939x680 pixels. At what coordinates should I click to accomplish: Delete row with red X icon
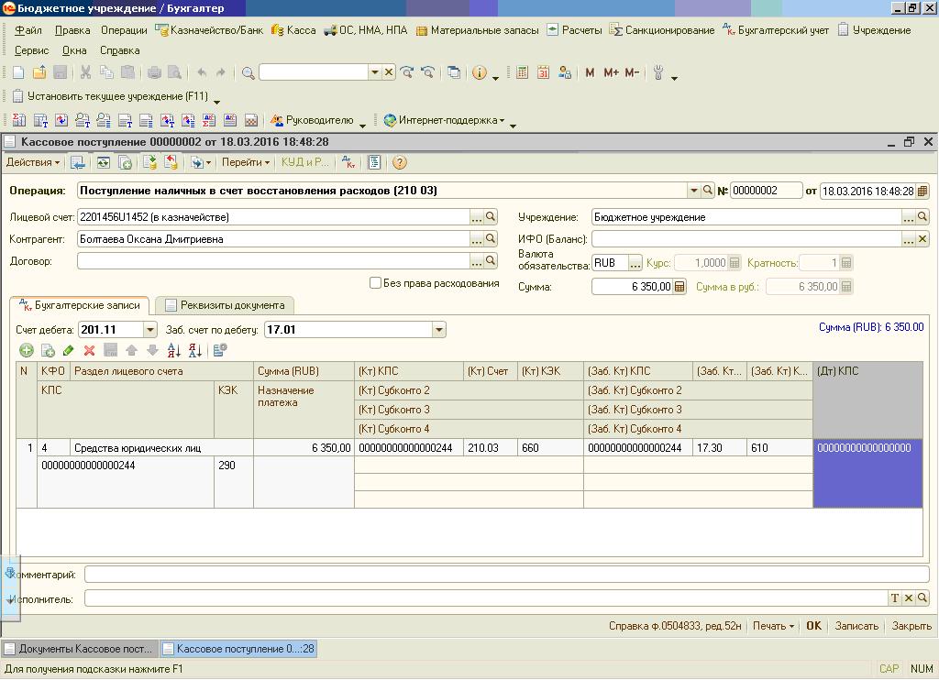[x=89, y=350]
